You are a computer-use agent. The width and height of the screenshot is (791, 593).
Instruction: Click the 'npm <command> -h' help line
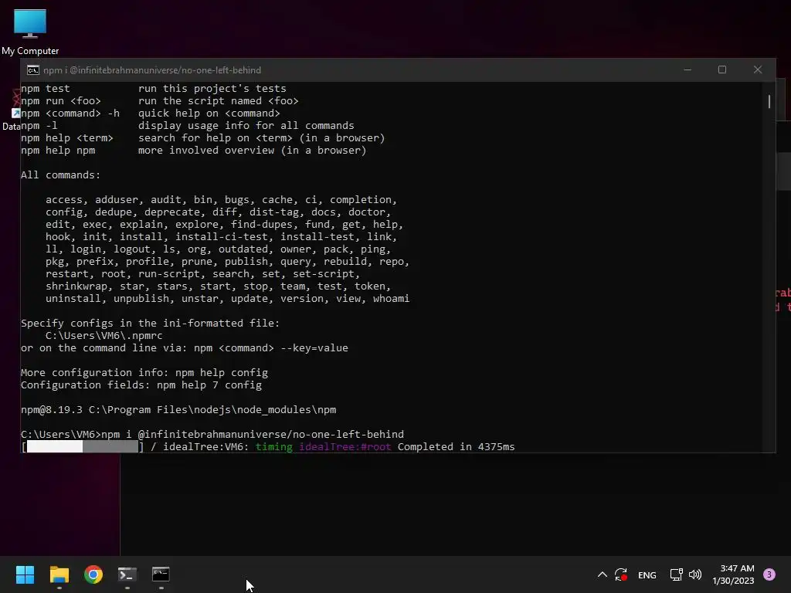151,114
